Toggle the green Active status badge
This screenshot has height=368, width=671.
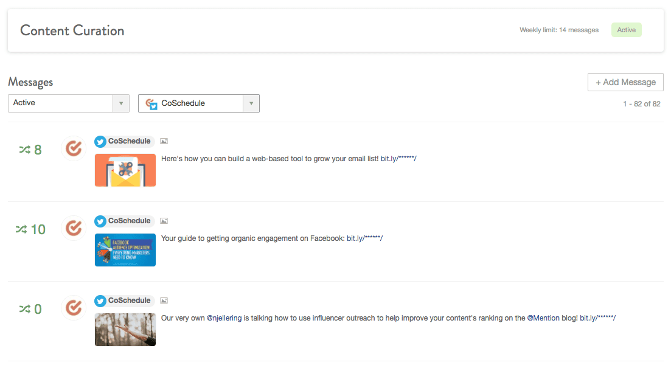click(626, 30)
